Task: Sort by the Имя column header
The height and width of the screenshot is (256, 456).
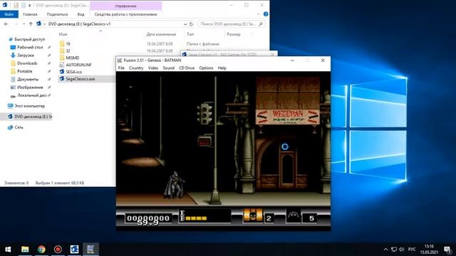Action: (63, 34)
